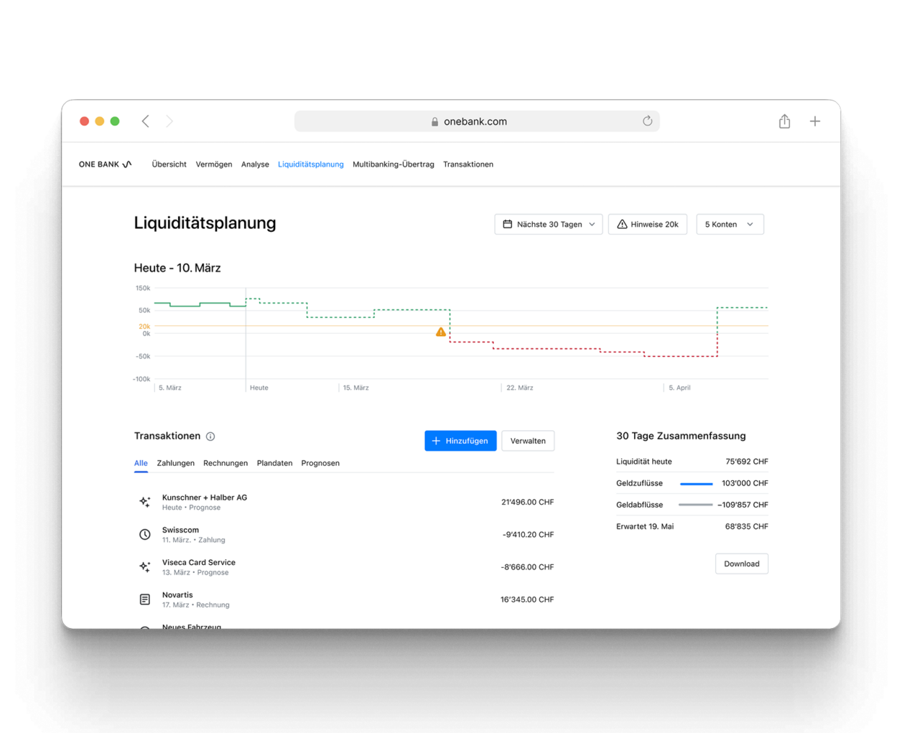The width and height of the screenshot is (902, 733).
Task: Click the calendar icon in date range selector
Action: pyautogui.click(x=508, y=224)
